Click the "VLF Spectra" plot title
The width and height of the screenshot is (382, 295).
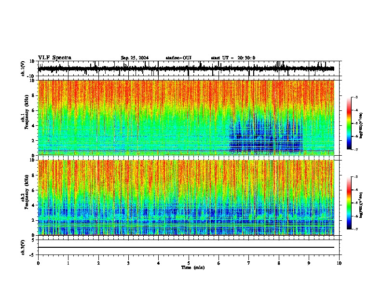coord(55,58)
